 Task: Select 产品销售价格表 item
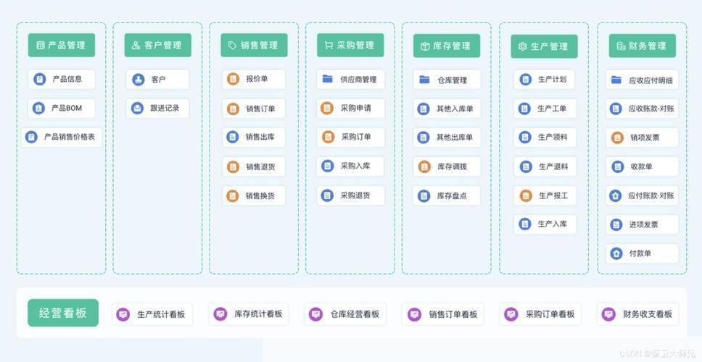tap(62, 137)
